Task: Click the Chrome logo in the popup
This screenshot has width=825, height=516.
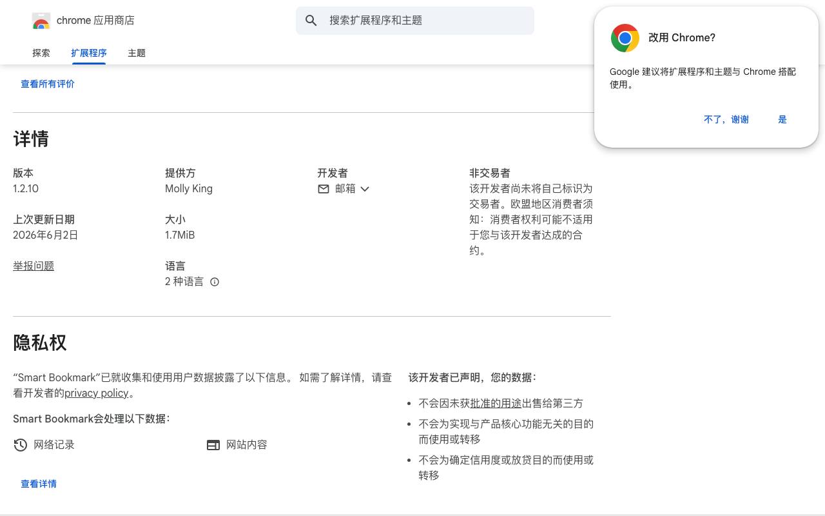Action: point(625,38)
